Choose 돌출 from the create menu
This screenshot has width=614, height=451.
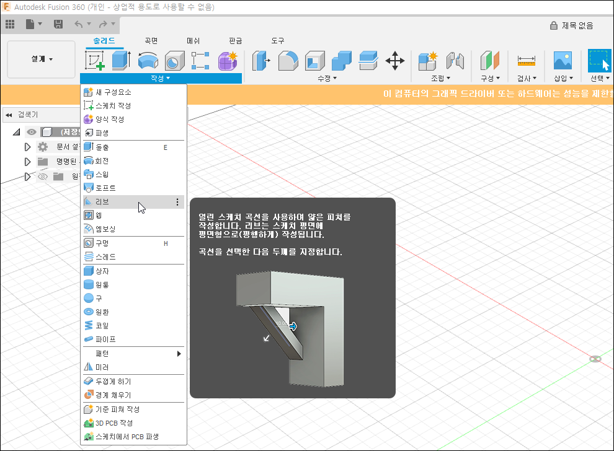click(133, 147)
